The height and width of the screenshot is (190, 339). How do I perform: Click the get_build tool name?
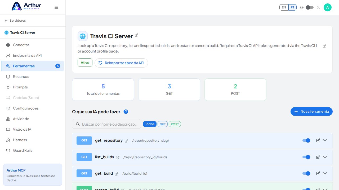[x=104, y=173]
